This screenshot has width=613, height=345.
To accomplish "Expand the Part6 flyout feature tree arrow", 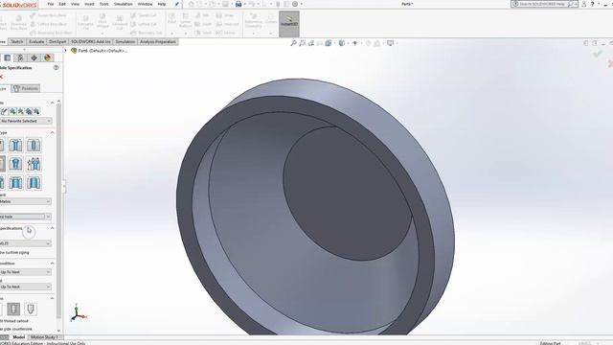I will (66, 51).
